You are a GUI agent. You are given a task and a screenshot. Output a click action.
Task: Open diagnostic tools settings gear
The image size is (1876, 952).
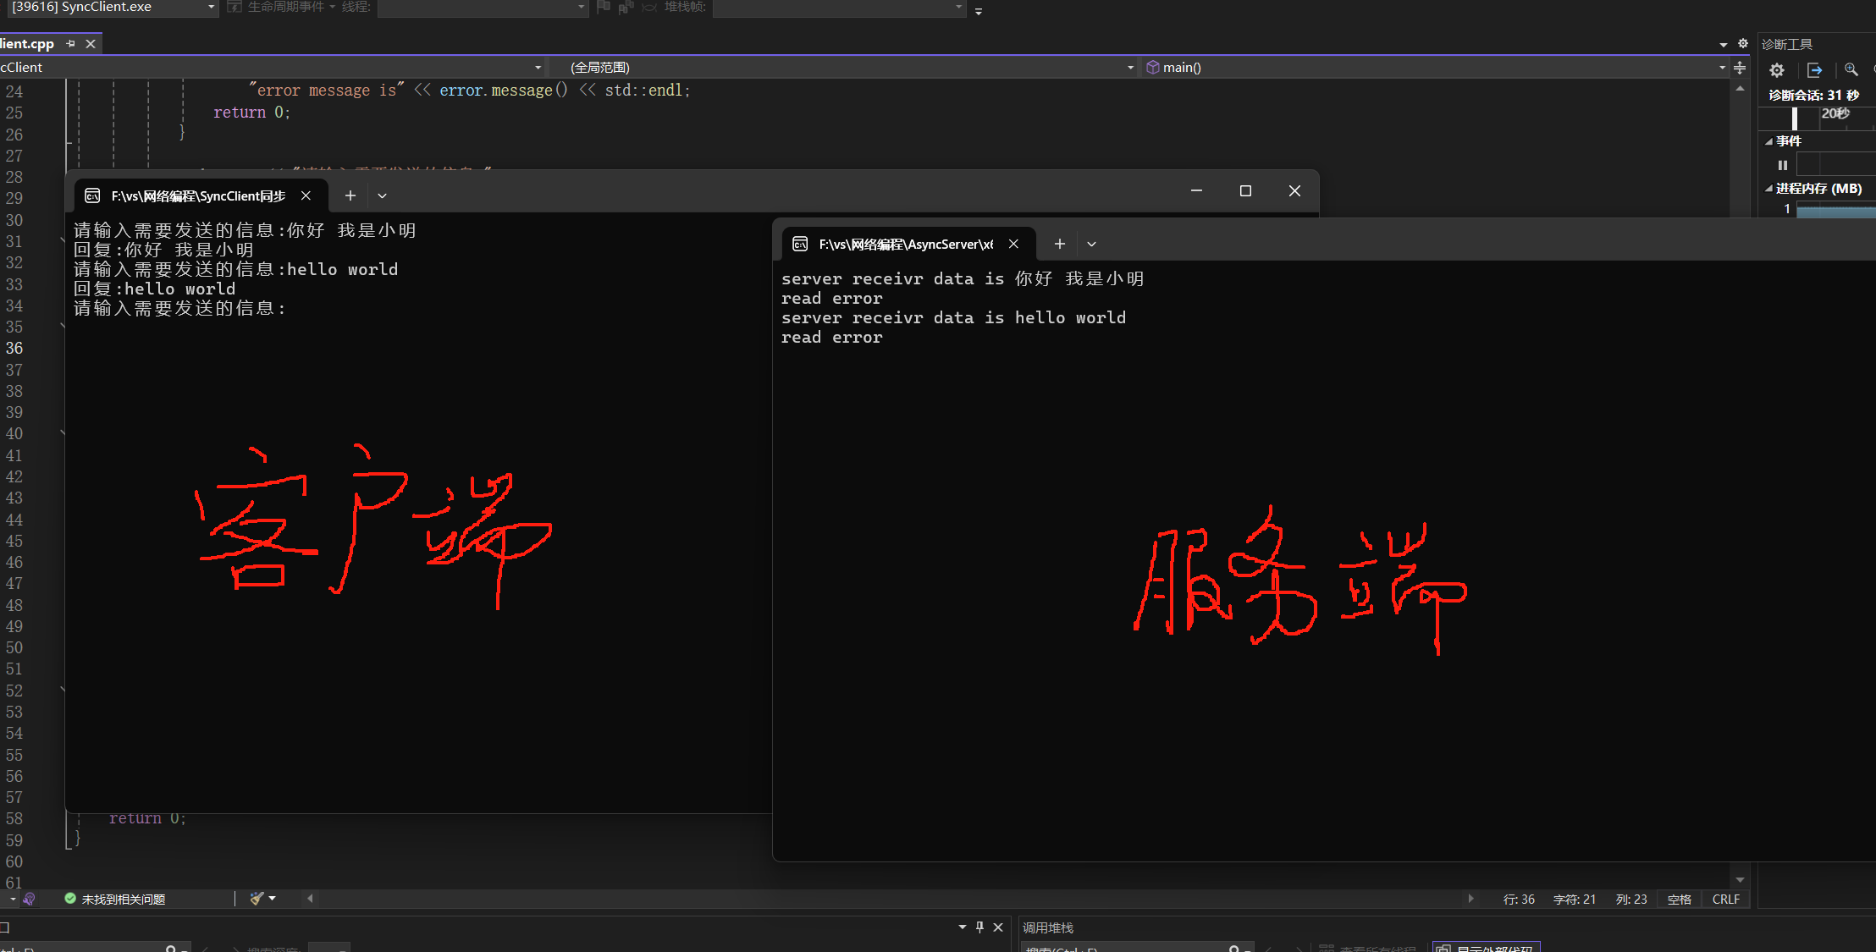pyautogui.click(x=1777, y=70)
